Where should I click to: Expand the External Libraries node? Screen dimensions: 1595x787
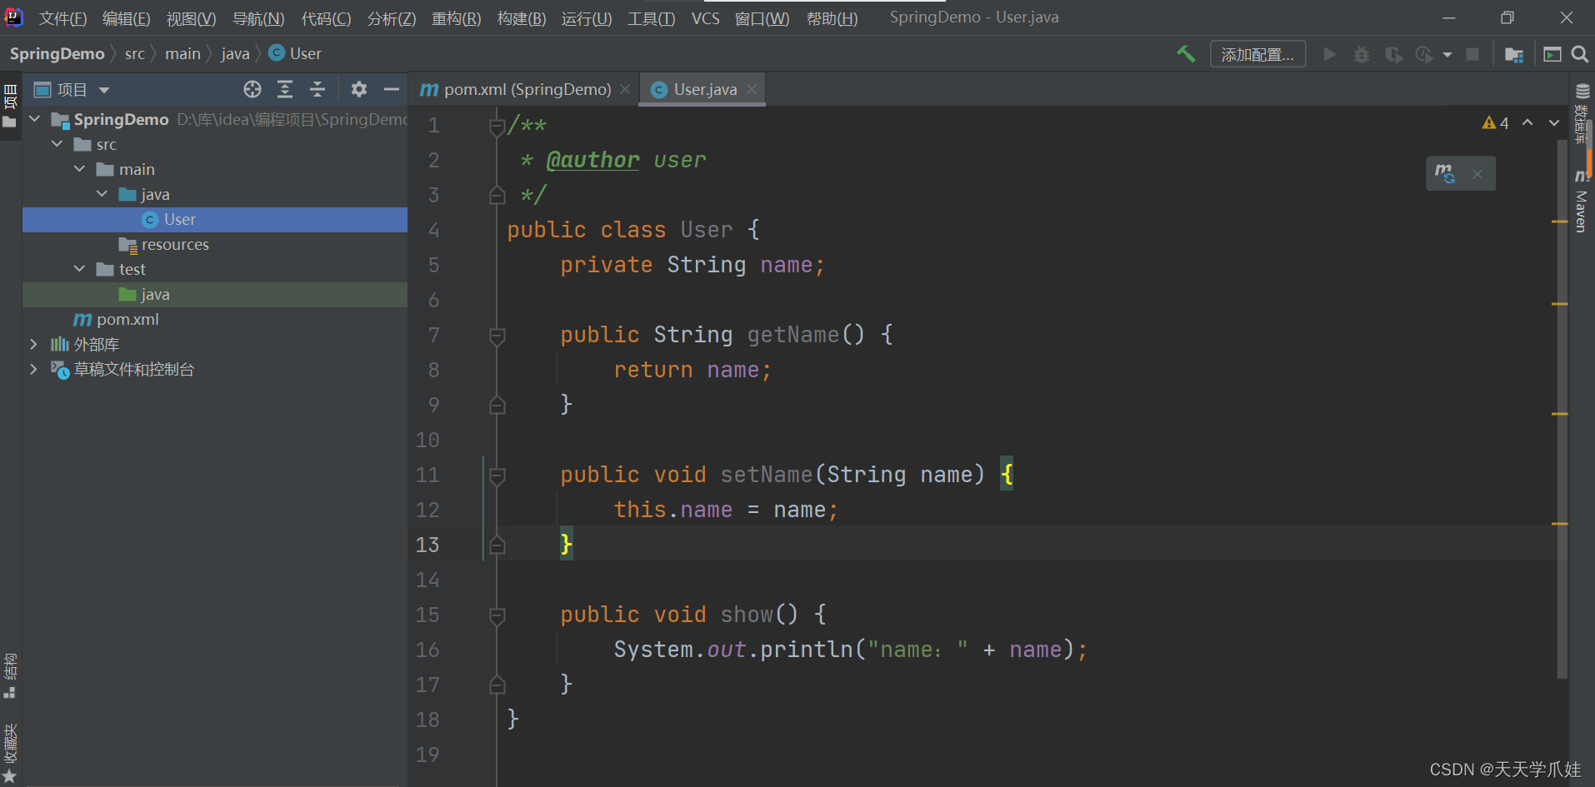point(33,344)
